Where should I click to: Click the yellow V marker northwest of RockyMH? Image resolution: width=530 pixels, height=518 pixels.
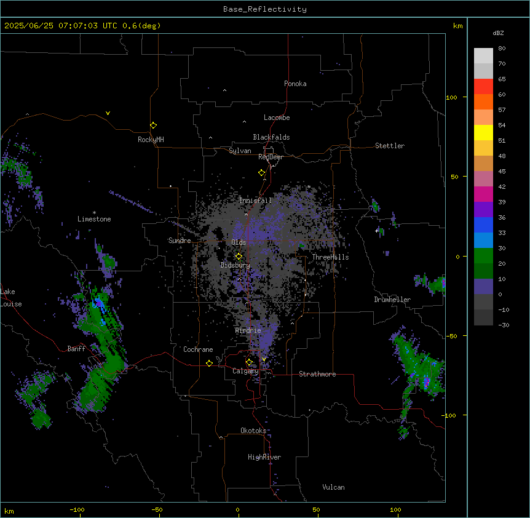(x=108, y=113)
